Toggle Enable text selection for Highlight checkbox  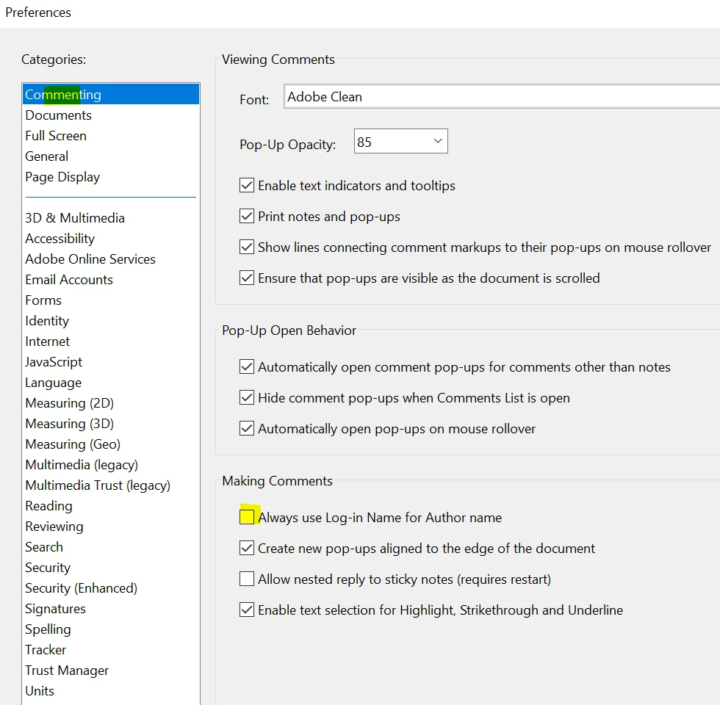[x=247, y=610]
